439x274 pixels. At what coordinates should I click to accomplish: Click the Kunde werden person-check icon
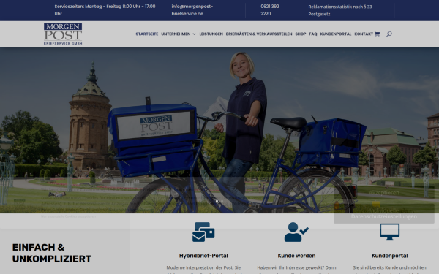coord(296,232)
